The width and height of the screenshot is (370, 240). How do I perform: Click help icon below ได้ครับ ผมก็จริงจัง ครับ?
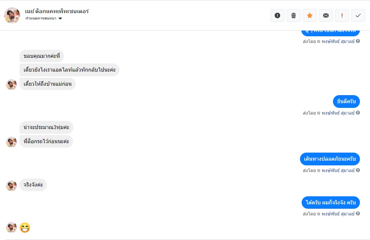point(358,214)
